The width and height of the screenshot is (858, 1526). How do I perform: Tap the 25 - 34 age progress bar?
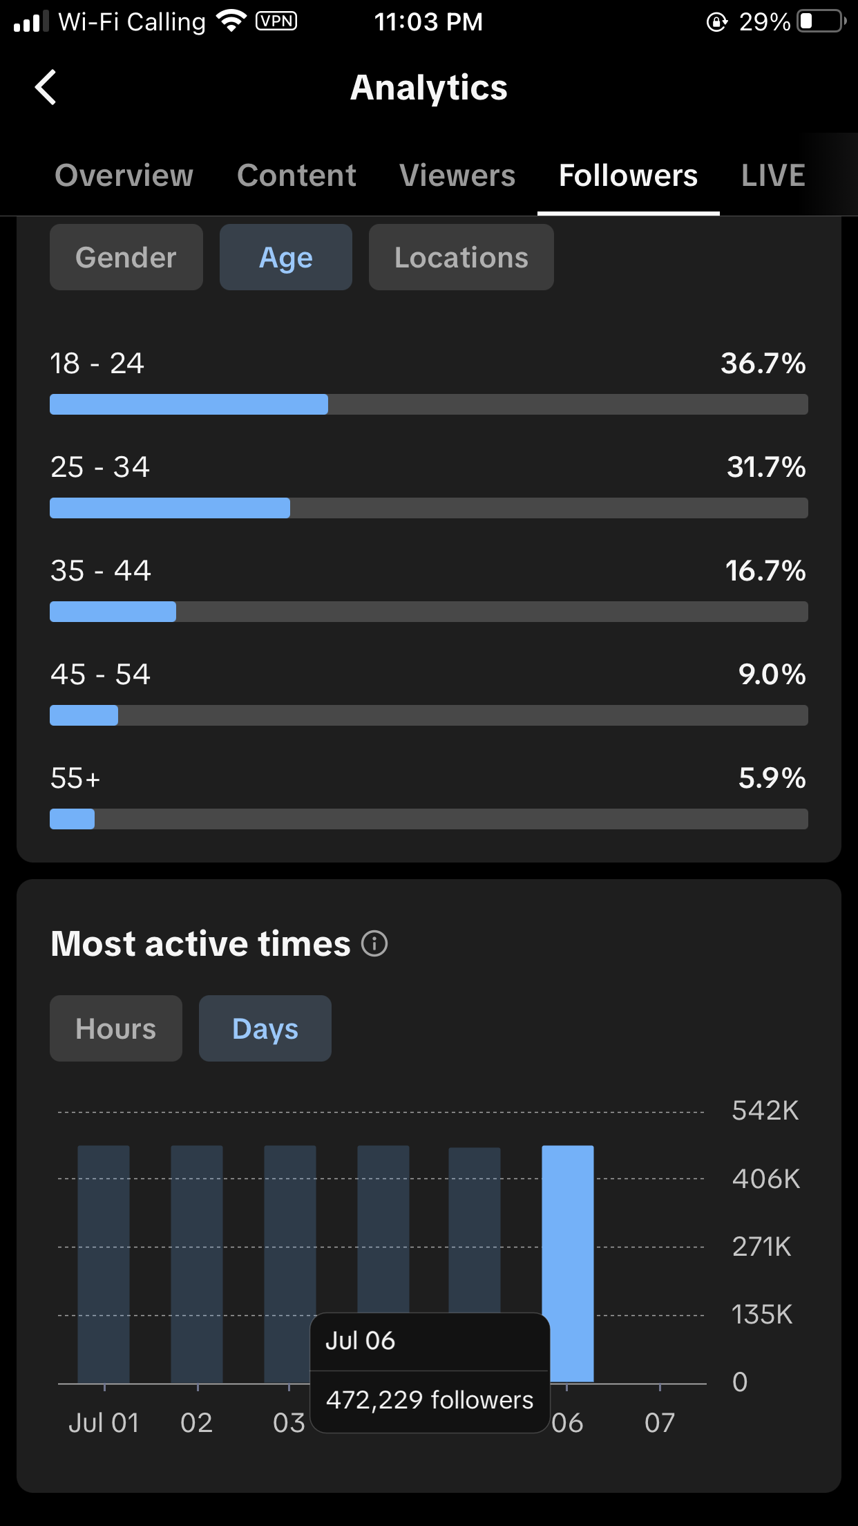pyautogui.click(x=428, y=508)
